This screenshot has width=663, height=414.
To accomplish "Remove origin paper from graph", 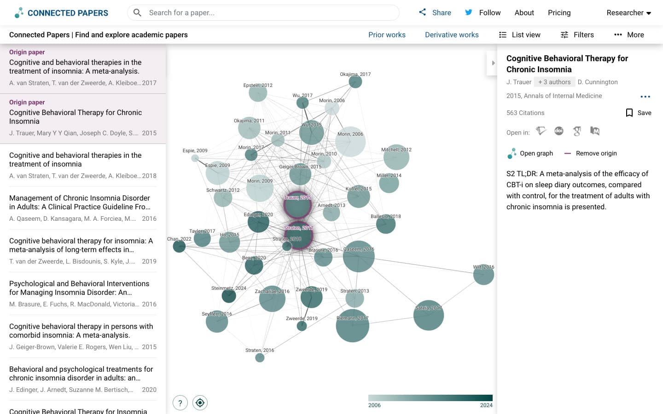I will [x=590, y=154].
